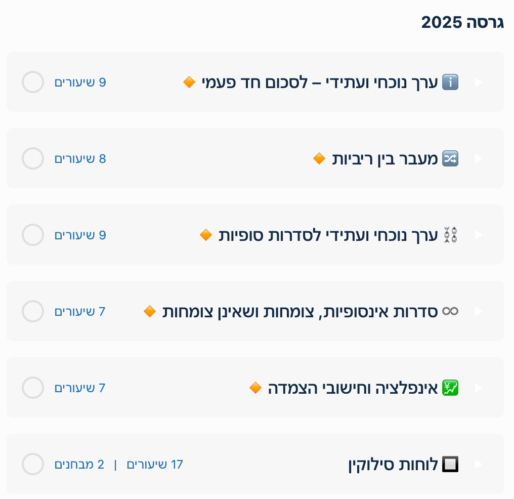Toggle the completion circle for מעבר בין ריביות

tap(33, 158)
